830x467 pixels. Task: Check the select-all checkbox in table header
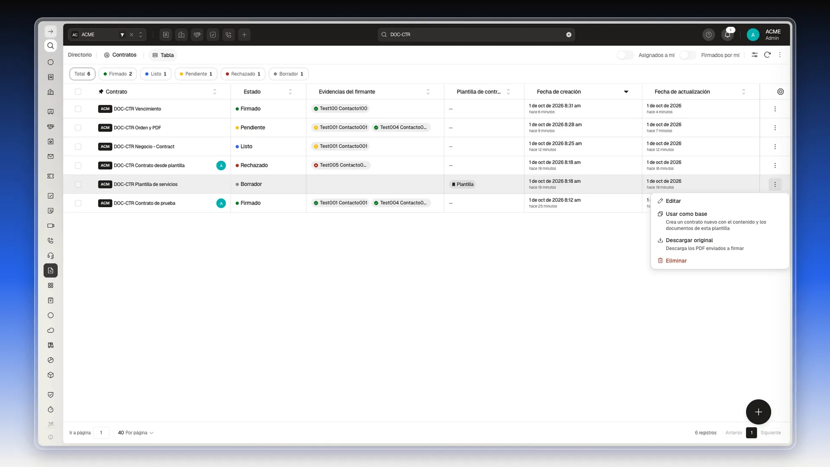click(x=78, y=92)
